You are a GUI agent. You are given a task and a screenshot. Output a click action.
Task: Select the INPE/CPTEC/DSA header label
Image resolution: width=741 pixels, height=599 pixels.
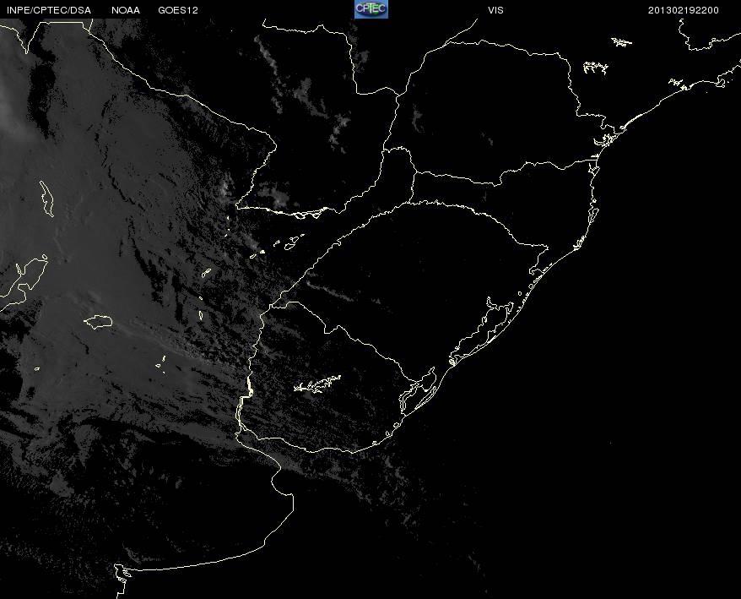pyautogui.click(x=49, y=10)
